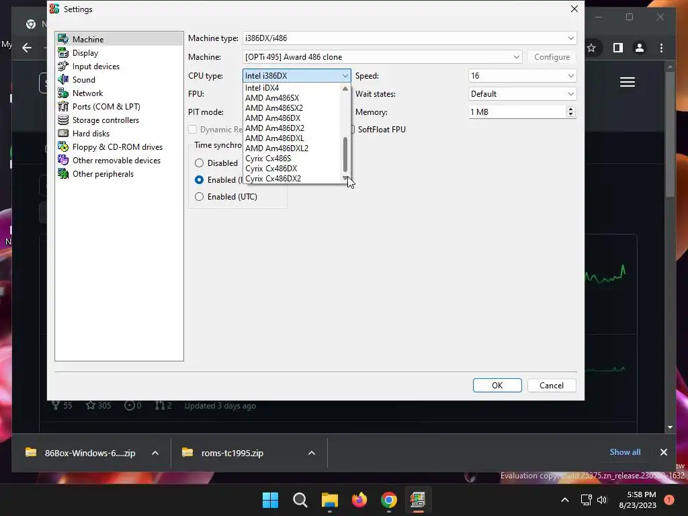This screenshot has width=688, height=516.
Task: Show hidden system tray icons chevron
Action: (565, 500)
